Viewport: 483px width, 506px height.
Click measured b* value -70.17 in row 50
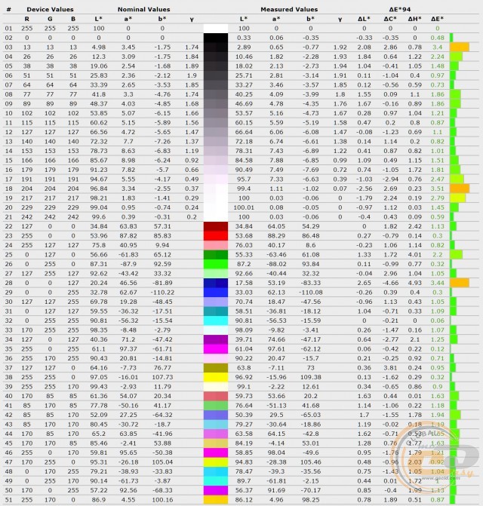point(310,490)
